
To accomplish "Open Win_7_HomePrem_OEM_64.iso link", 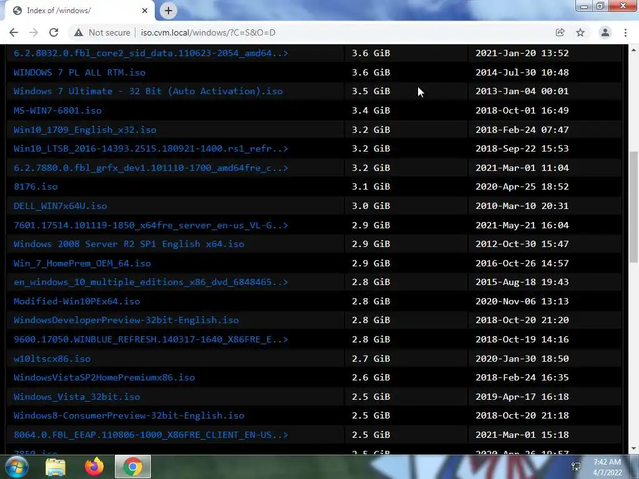I will point(82,263).
